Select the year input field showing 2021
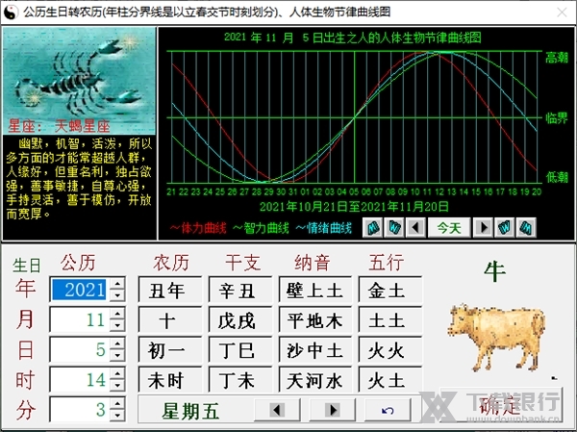This screenshot has height=432, width=577. (80, 290)
